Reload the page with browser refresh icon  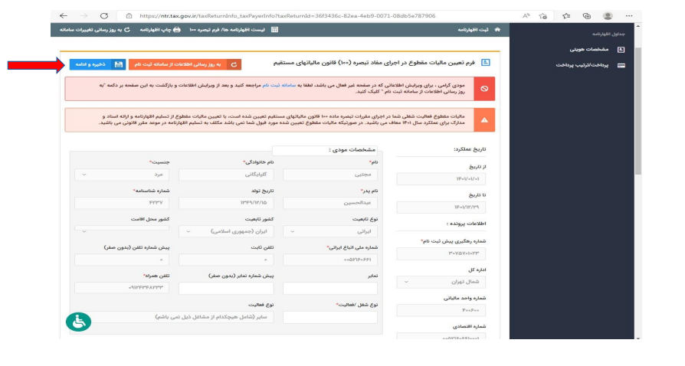(x=104, y=16)
